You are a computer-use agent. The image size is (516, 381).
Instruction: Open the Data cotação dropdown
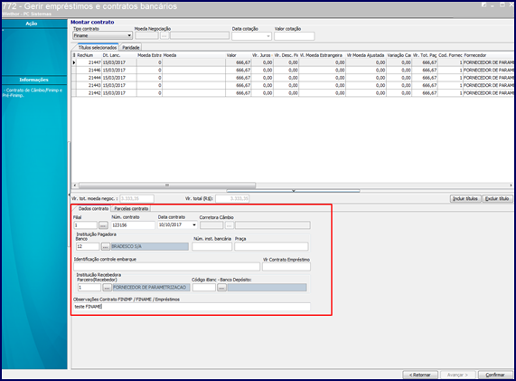(268, 36)
